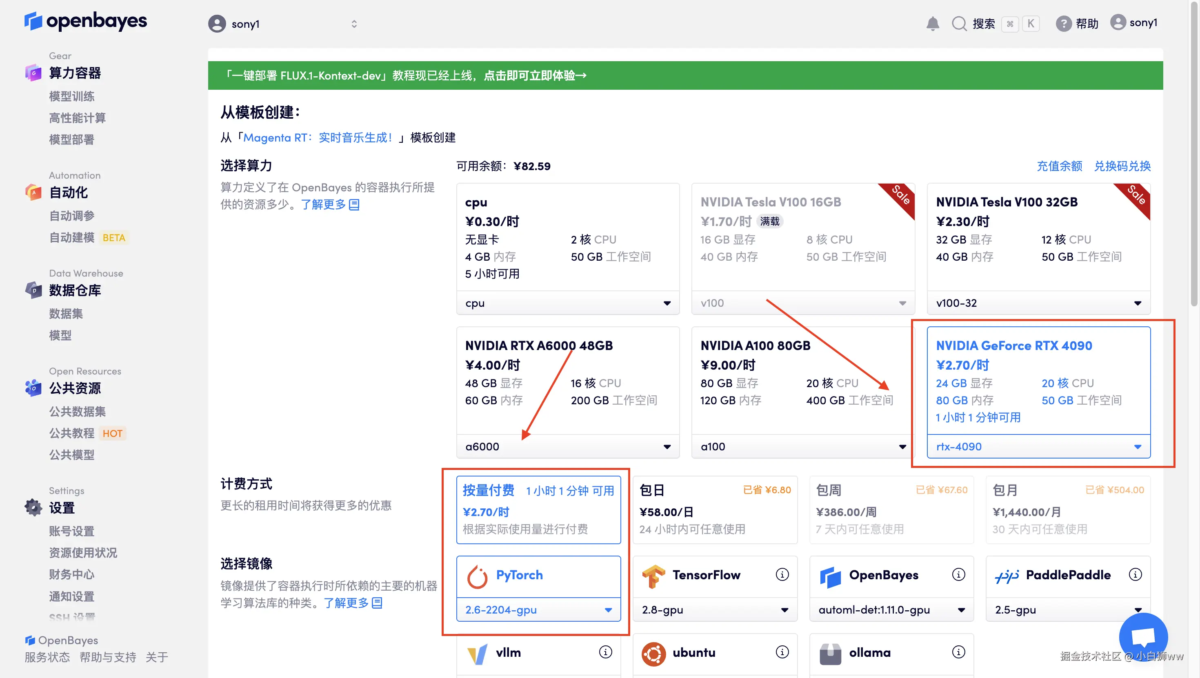Screen dimensions: 1200x678
Task: Select 包周 weekly billing option
Action: [x=891, y=510]
